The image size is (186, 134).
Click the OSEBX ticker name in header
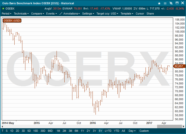pos(10,9)
